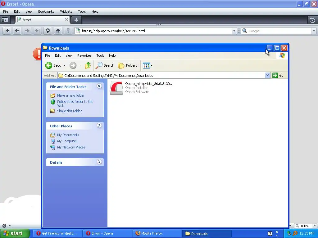Open the Back history dropdown arrow
Viewport: 318px width, 238px height.
click(x=64, y=65)
